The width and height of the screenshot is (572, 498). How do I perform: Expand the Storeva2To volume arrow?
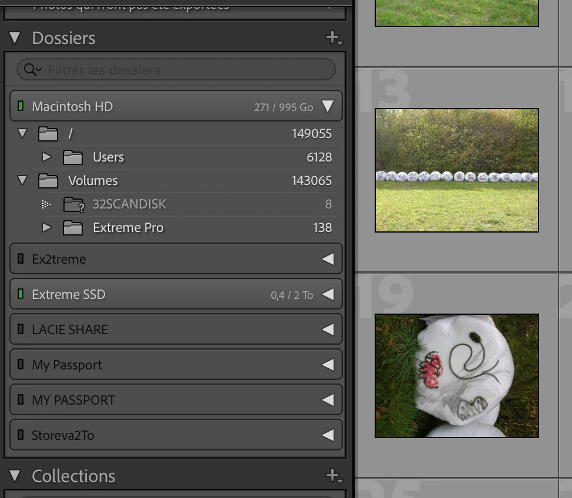[x=328, y=435]
